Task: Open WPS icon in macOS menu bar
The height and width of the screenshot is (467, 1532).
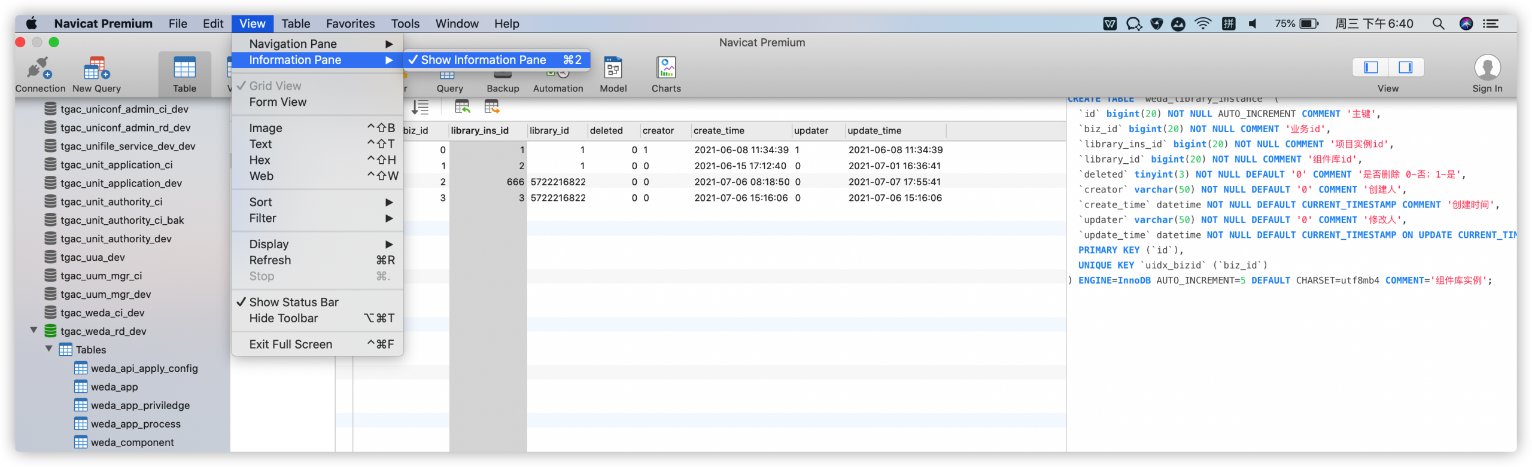Action: 1110,24
